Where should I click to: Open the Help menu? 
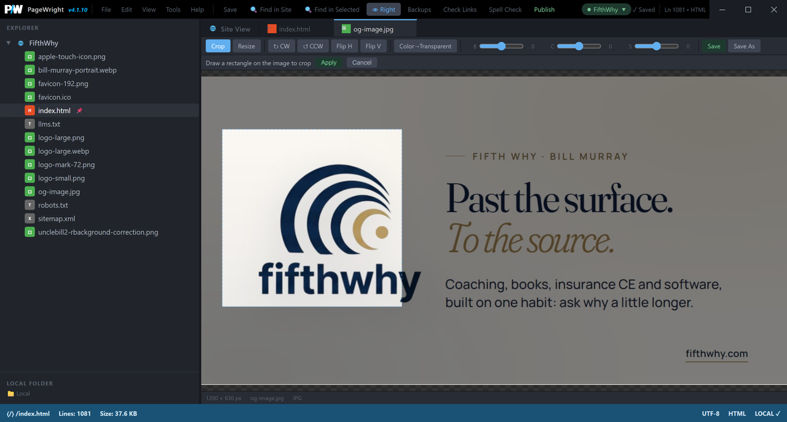(197, 10)
